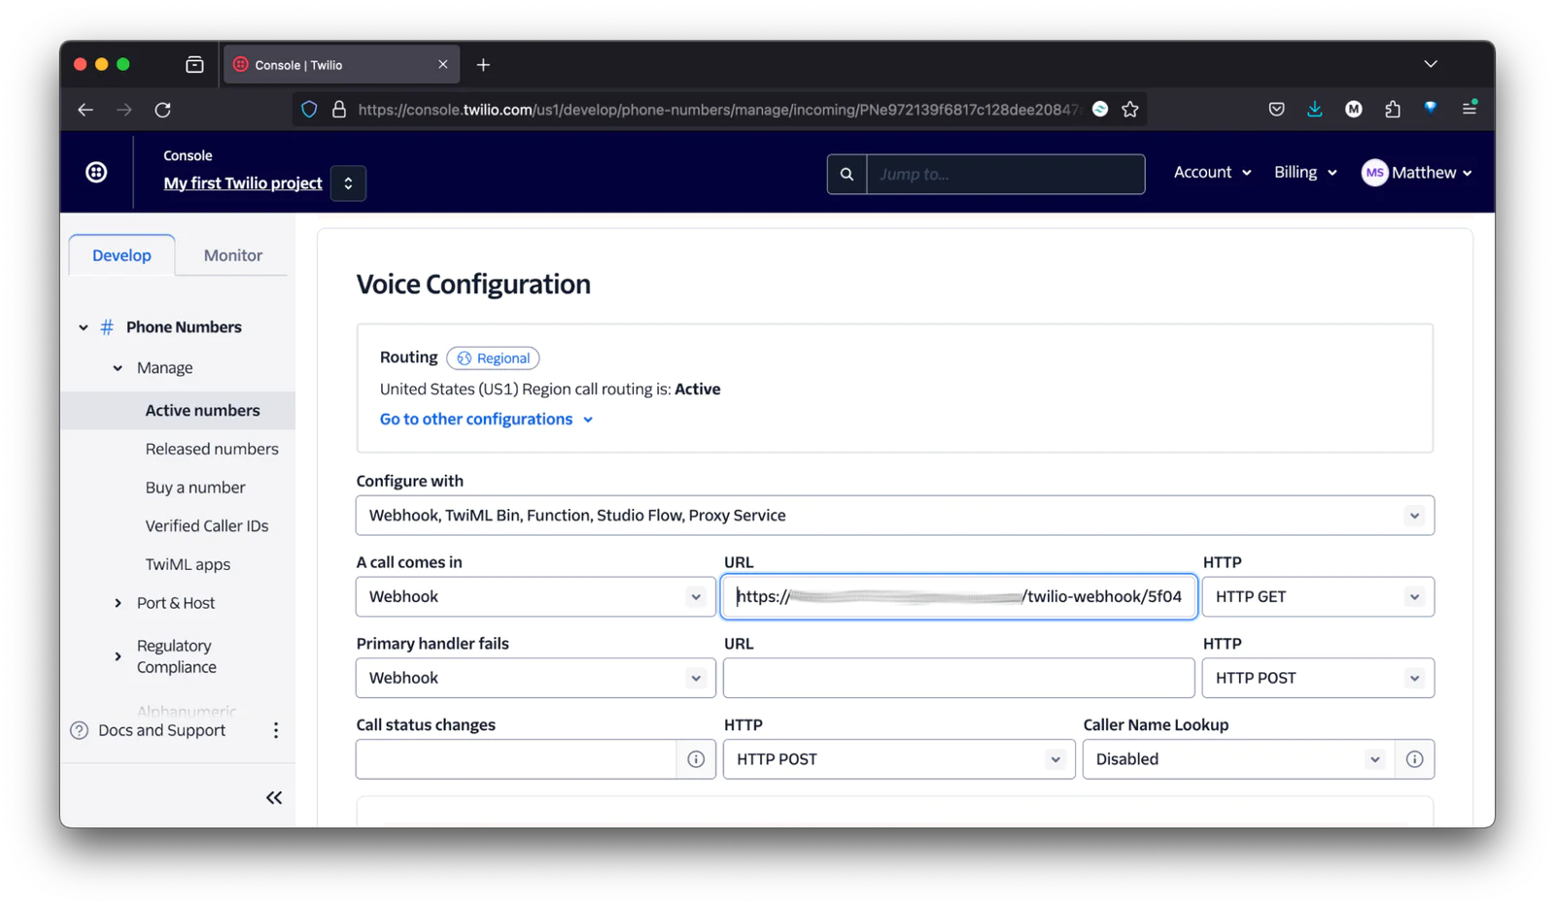Open a new browser tab
1555x907 pixels.
[483, 65]
